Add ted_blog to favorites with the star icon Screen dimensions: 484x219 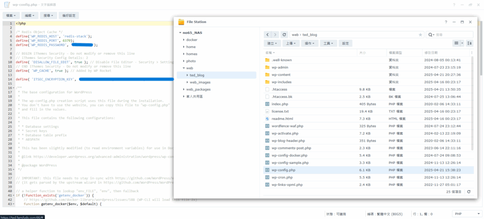pyautogui.click(x=421, y=34)
